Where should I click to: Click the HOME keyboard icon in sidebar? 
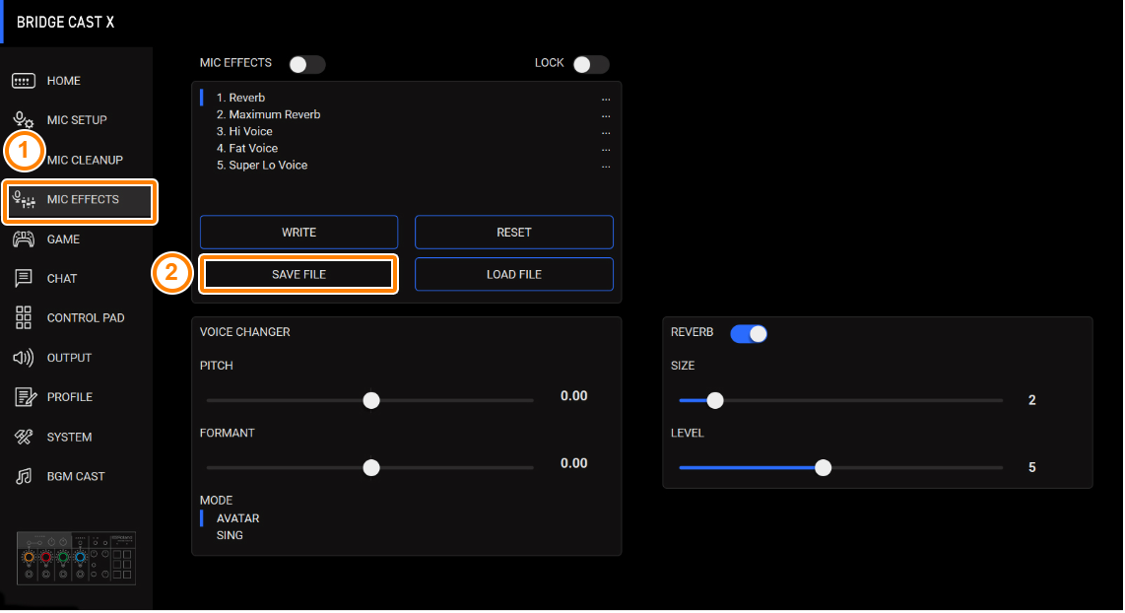point(23,81)
